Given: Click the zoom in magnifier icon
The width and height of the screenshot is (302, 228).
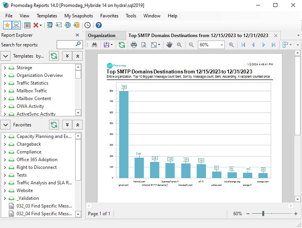Looking at the screenshot, I should tap(231, 45).
